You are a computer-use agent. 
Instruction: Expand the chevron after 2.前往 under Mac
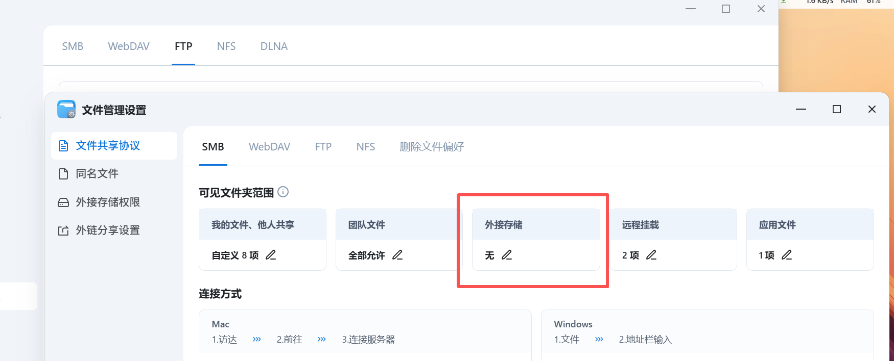[322, 339]
